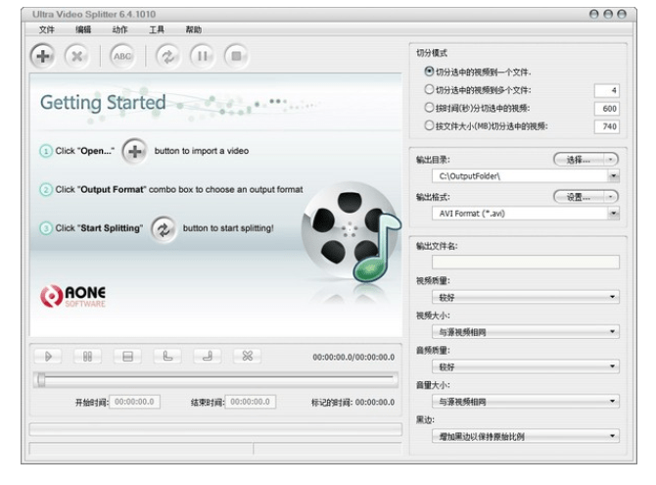Click the Start Splitting icon in step 3
656x485 pixels.
click(x=164, y=228)
